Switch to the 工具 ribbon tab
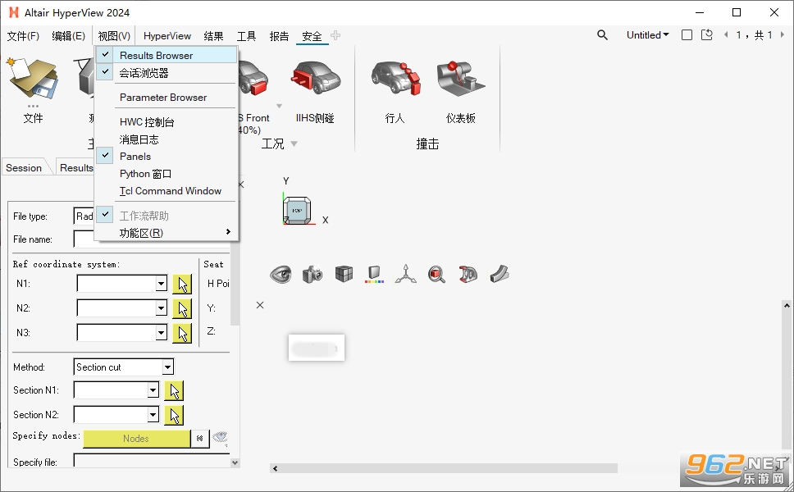794x492 pixels. coord(247,36)
